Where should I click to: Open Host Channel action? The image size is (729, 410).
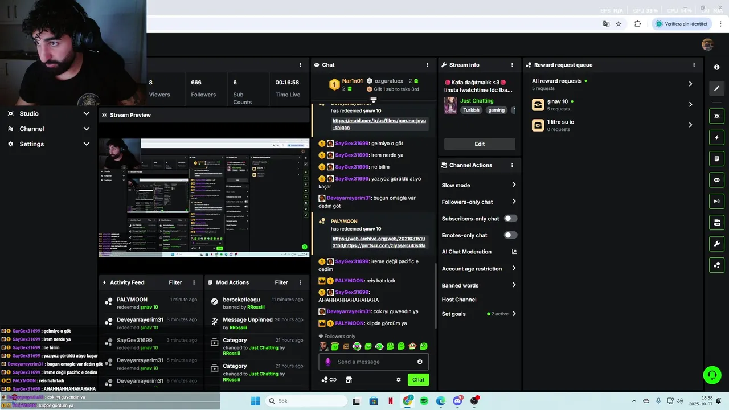coord(459,300)
